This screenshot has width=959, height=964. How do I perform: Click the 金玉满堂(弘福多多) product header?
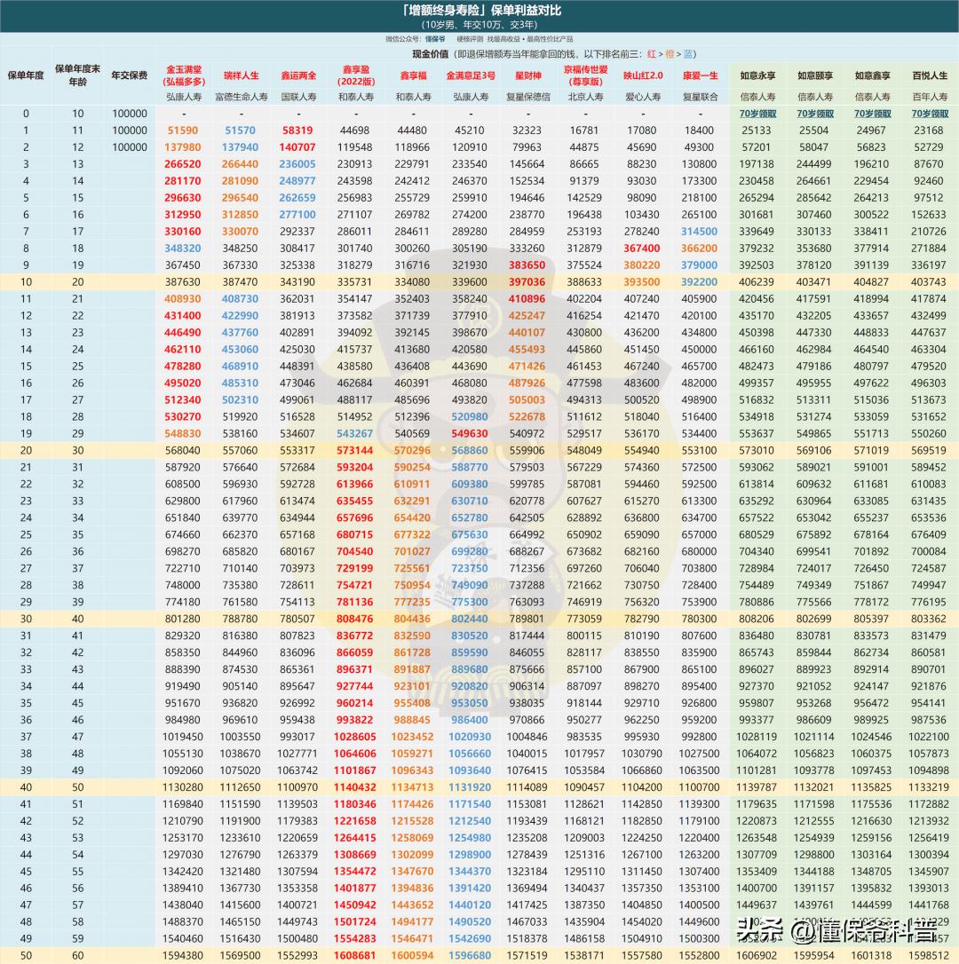(184, 75)
